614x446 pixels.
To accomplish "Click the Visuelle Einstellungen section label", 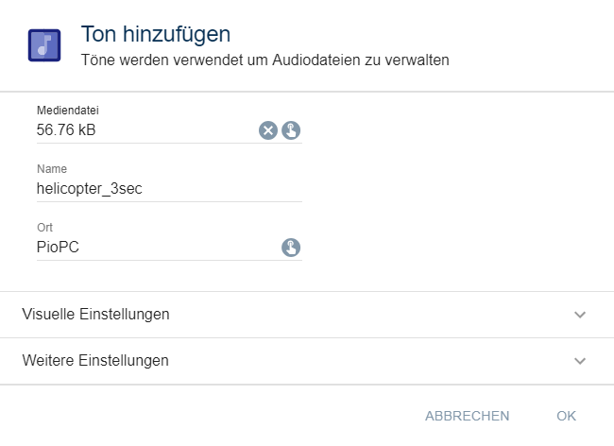I will (x=95, y=315).
